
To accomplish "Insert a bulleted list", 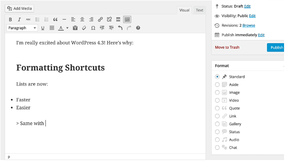I will pos(37,19).
